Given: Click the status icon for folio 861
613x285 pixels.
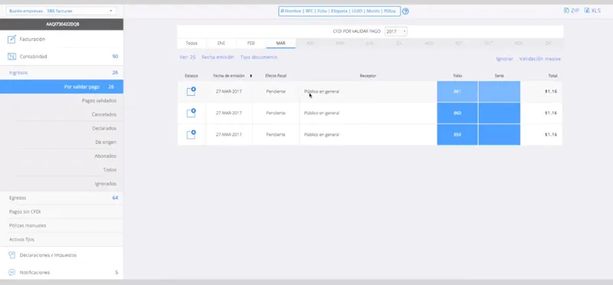Looking at the screenshot, I should pos(191,91).
